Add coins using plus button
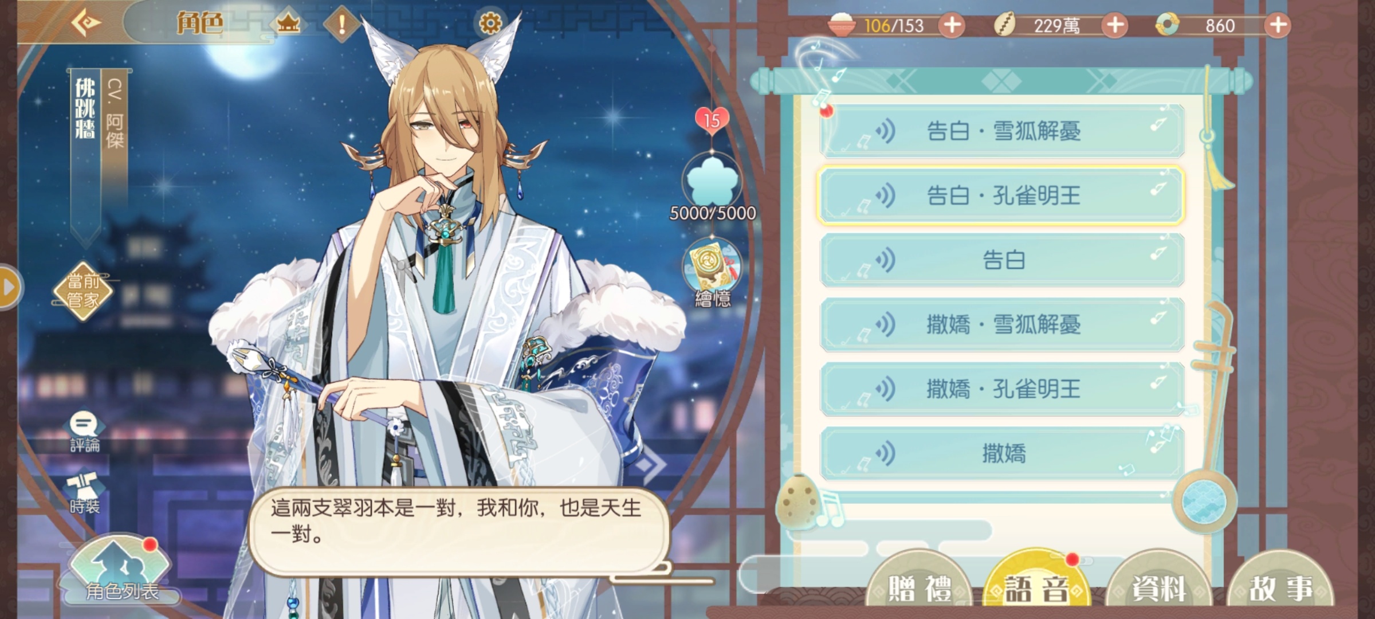1375x619 pixels. 1115,25
